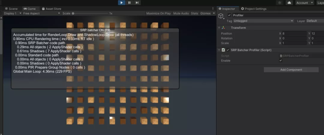Open the Project Settings tab

tap(254, 9)
